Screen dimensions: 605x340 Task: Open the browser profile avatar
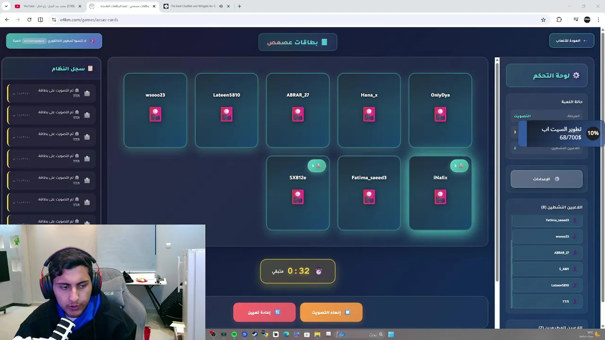pos(587,20)
